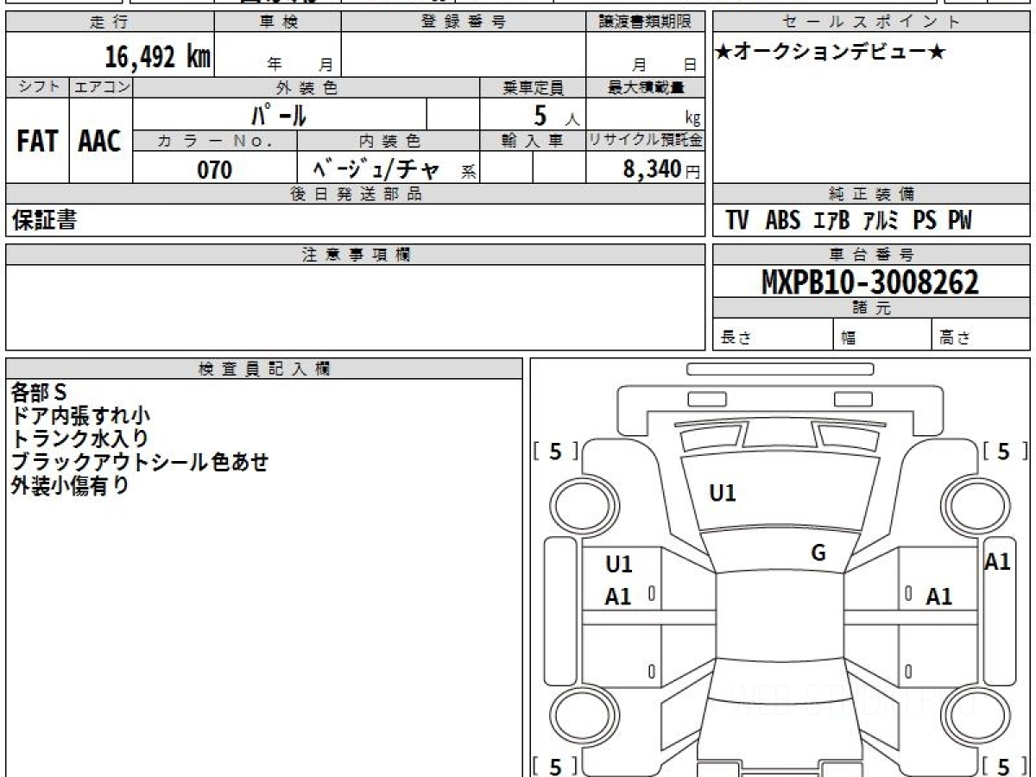The width and height of the screenshot is (1036, 777).
Task: Click the 後日発送部品 header
Action: pos(356,194)
